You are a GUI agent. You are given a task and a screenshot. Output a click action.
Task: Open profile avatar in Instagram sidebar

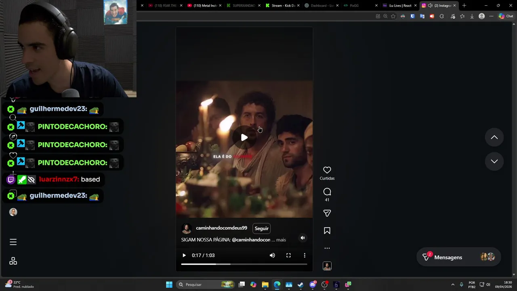coord(13,212)
